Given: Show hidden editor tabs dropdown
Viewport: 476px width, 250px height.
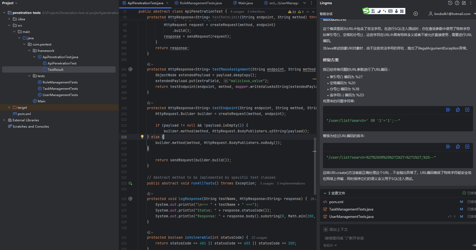Looking at the screenshot, I should coord(305,3).
